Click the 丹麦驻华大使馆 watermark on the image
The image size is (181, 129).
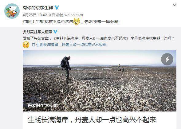click(x=43, y=105)
